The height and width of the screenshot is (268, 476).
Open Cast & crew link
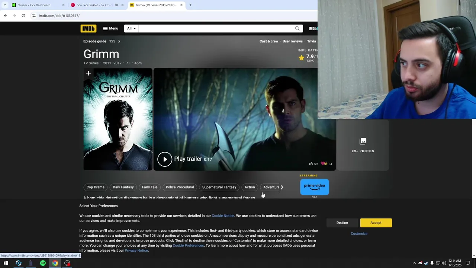269,41
